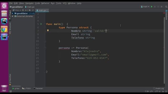Open the Tools menu
The width and height of the screenshot is (168, 94).
[59, 3]
